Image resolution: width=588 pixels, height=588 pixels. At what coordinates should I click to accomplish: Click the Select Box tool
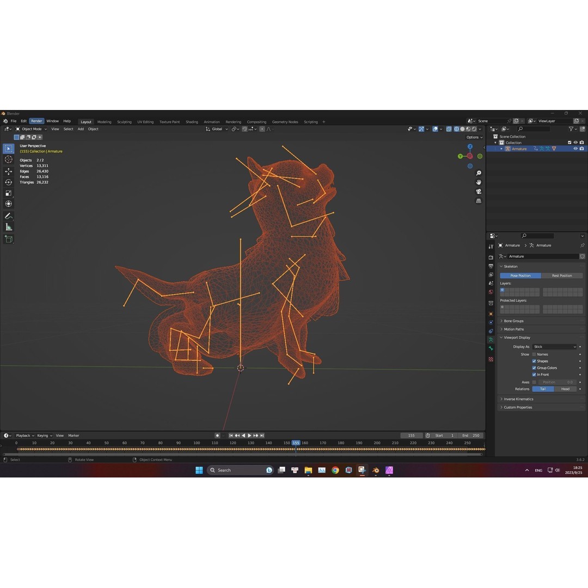[8, 149]
